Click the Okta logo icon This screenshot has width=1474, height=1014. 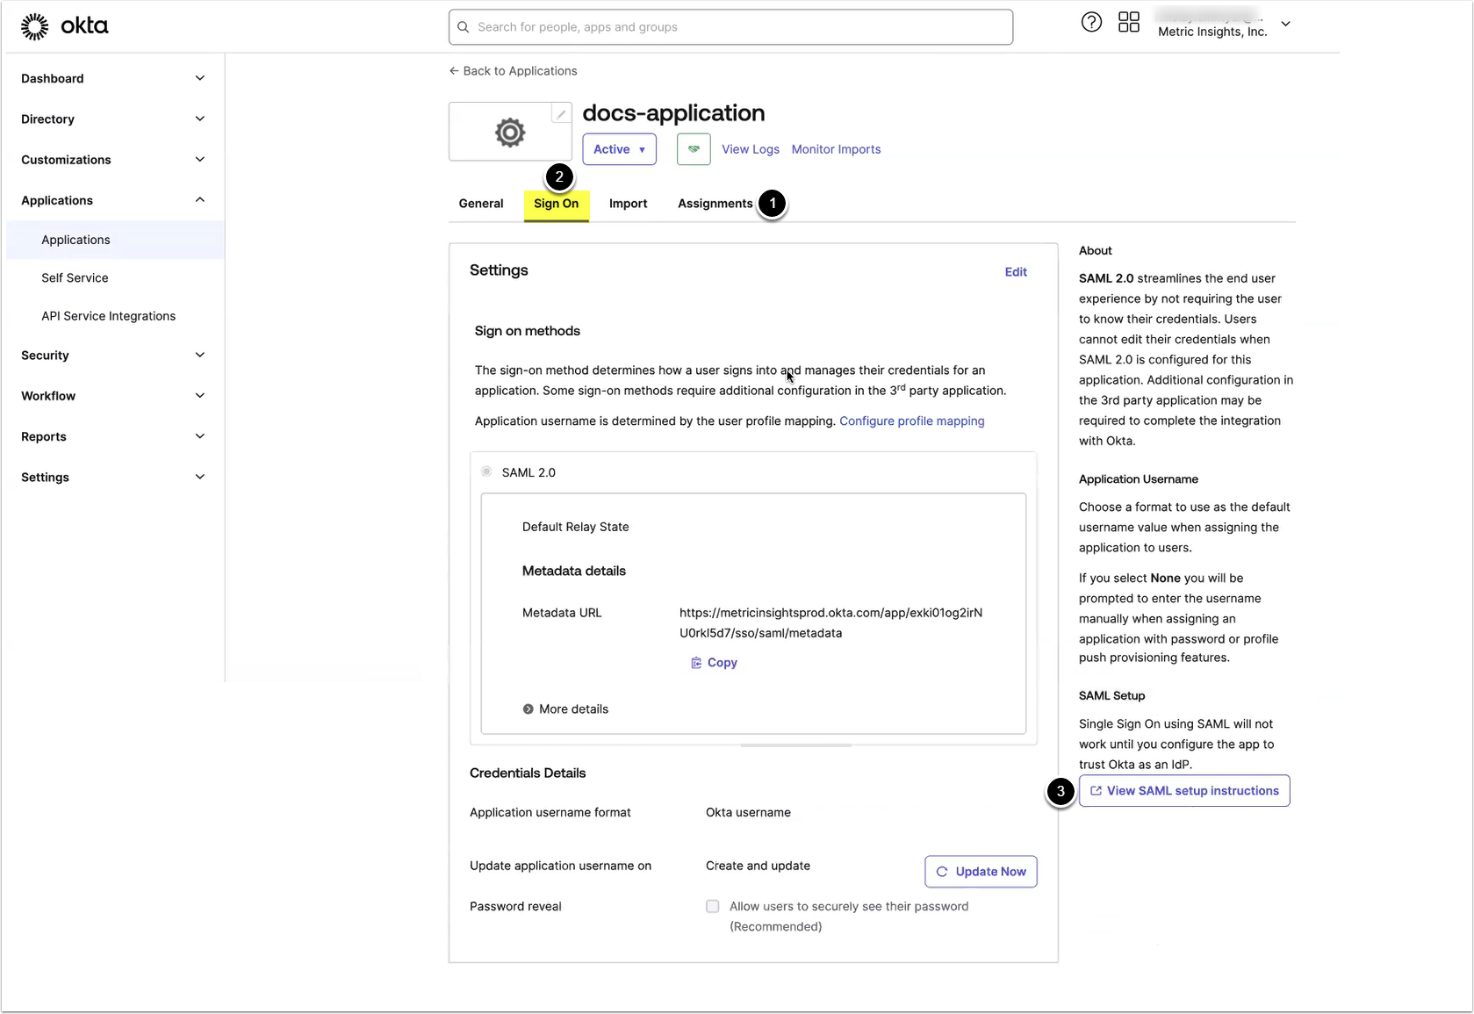tap(35, 26)
